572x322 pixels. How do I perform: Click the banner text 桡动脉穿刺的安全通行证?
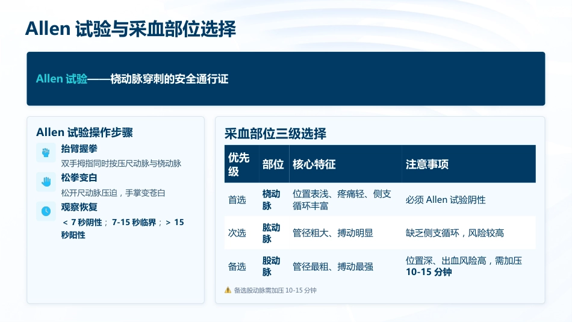(169, 79)
